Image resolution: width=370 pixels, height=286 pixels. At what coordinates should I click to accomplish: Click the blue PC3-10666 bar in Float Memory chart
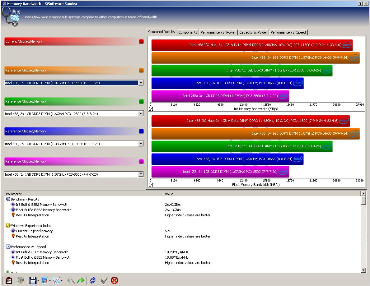227,159
